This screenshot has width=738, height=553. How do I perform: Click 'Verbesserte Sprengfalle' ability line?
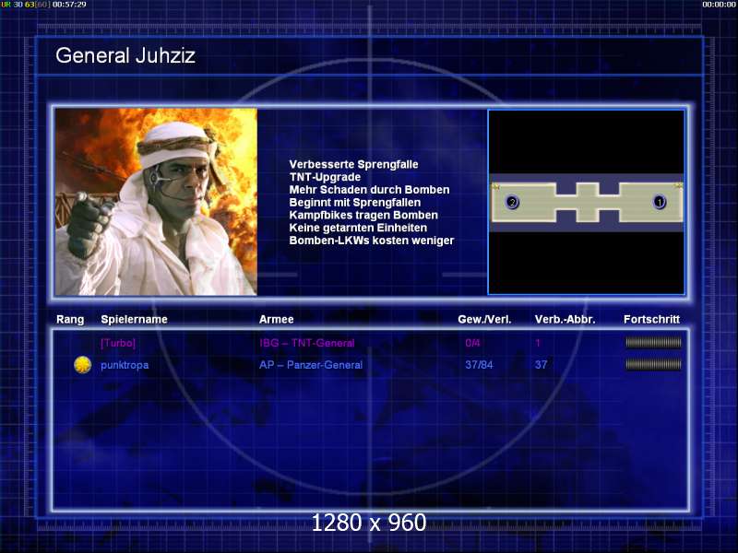click(353, 164)
